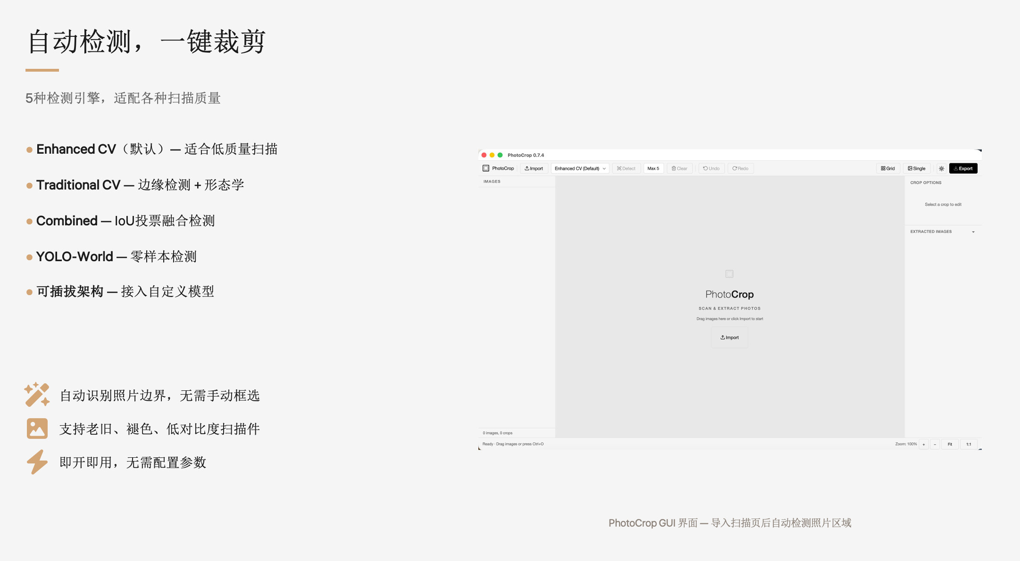Click the Images panel header
This screenshot has height=561, width=1020.
(x=492, y=181)
